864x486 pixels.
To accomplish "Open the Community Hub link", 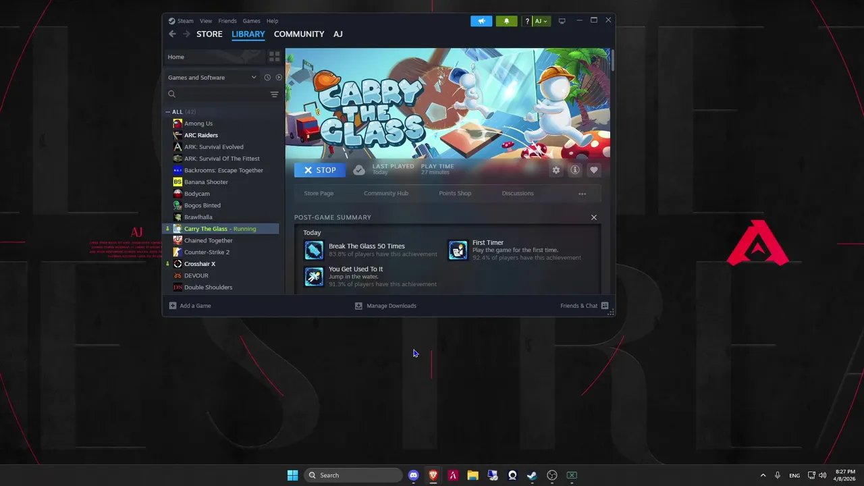I will pos(386,193).
